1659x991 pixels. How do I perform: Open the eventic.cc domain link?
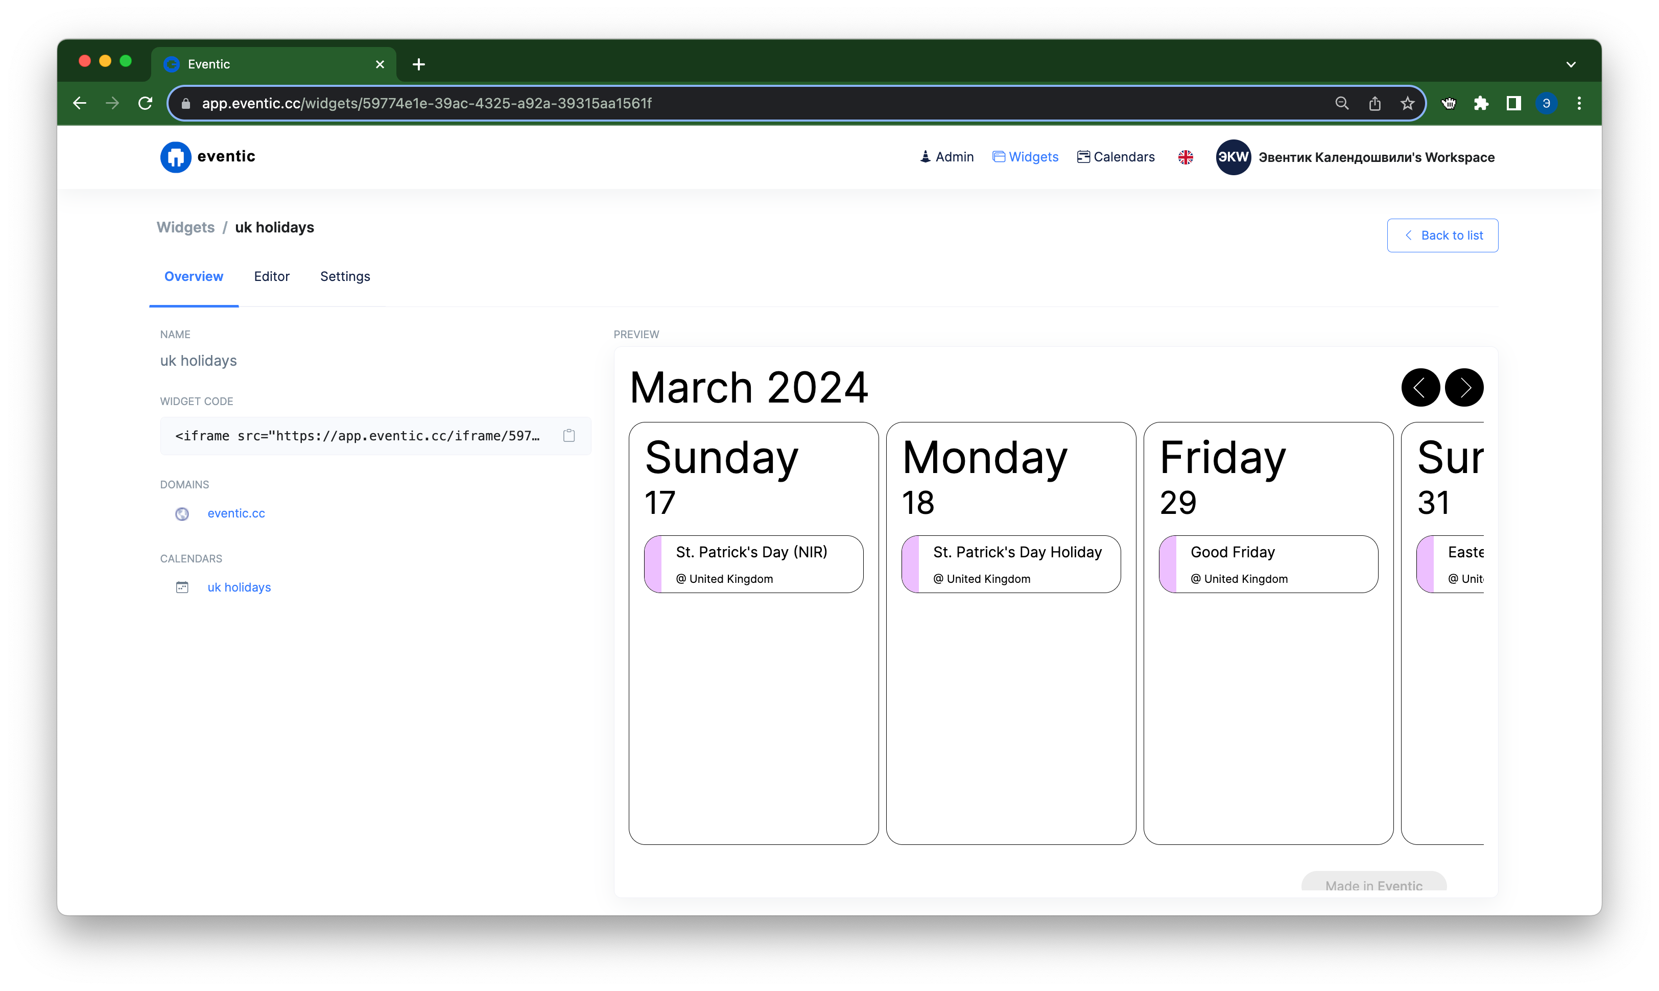[236, 513]
